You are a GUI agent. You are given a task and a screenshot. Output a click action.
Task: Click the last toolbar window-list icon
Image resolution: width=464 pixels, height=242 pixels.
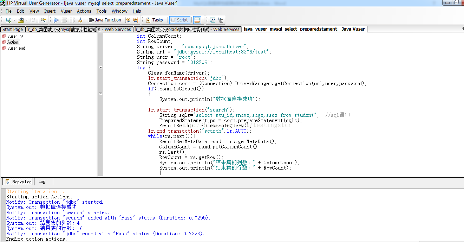221,20
